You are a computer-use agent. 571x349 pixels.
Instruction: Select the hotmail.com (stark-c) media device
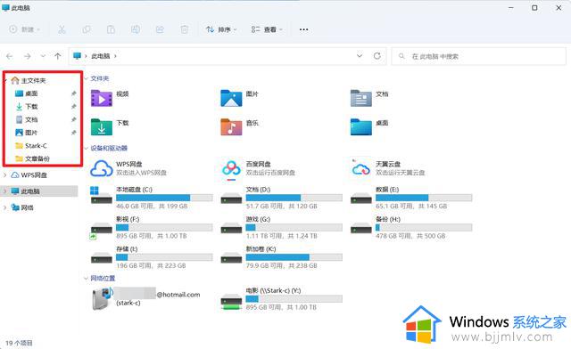(x=145, y=299)
